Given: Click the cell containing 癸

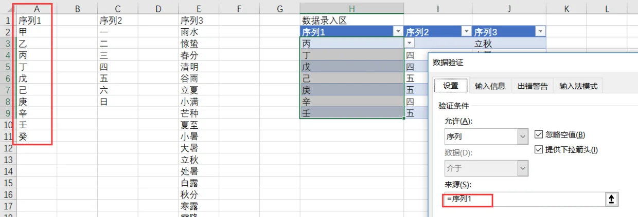Looking at the screenshot, I should 37,136.
